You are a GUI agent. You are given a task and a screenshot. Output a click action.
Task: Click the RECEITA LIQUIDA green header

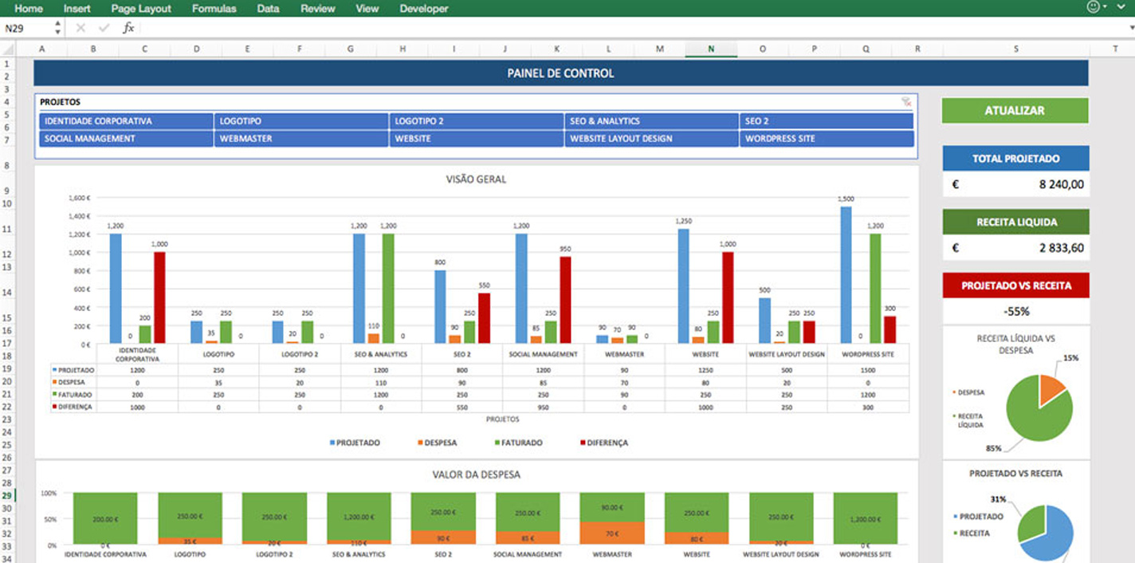point(1015,222)
